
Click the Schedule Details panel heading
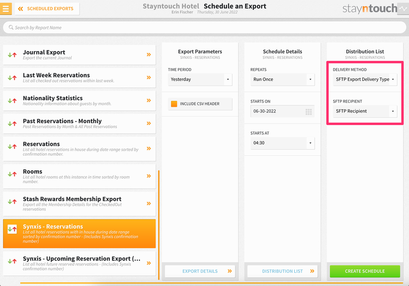coord(282,52)
